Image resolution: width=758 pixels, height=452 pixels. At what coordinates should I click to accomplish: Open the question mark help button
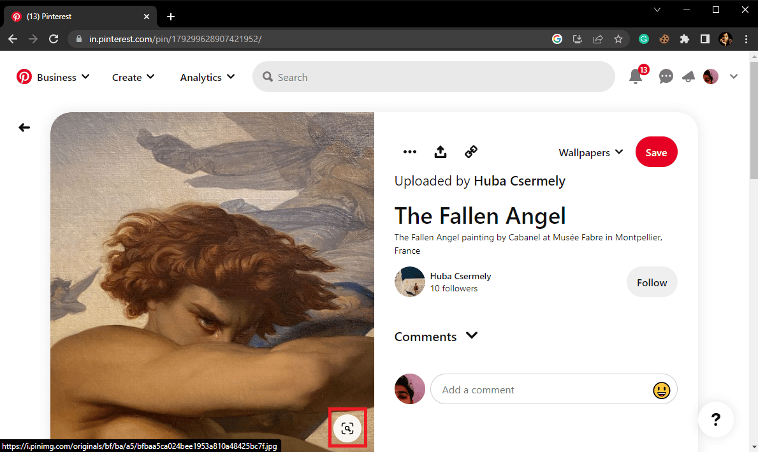point(715,419)
